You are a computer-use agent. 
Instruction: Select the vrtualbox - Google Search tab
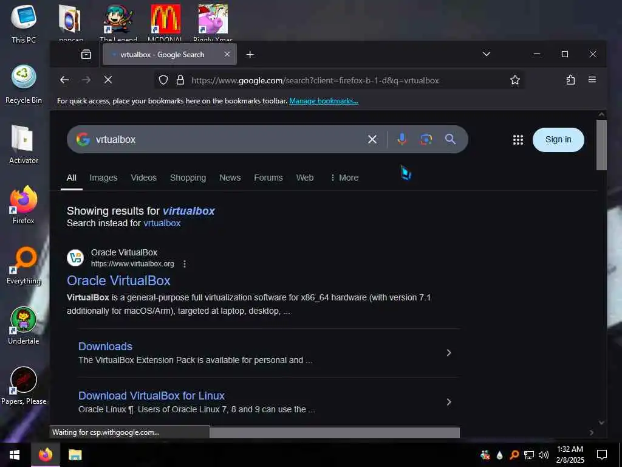169,54
